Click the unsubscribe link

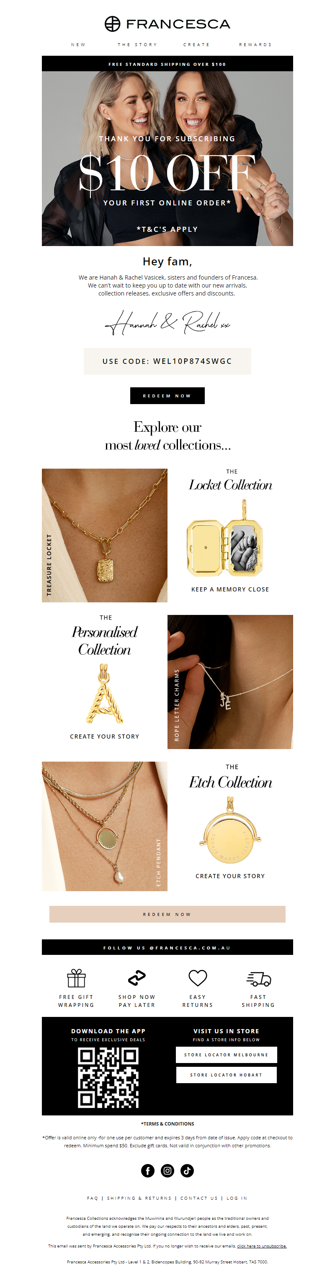coord(262,1246)
